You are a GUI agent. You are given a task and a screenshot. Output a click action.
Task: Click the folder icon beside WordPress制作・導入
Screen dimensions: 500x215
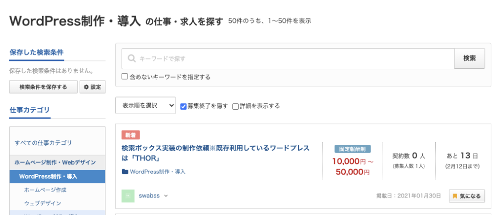(x=125, y=172)
